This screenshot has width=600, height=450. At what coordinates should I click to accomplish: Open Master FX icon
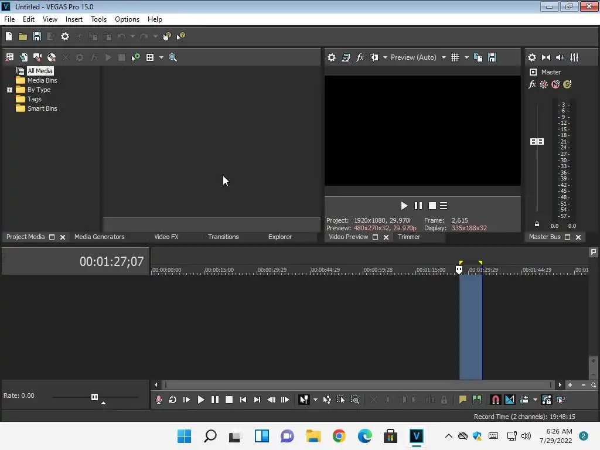point(532,84)
